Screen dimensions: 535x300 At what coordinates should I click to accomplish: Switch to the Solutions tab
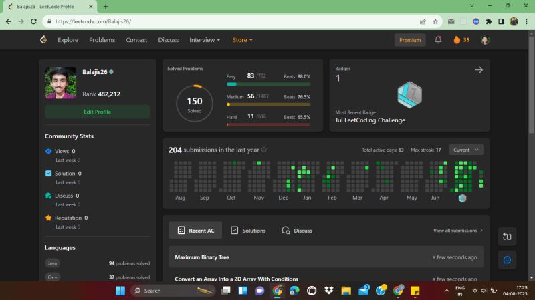(x=248, y=231)
